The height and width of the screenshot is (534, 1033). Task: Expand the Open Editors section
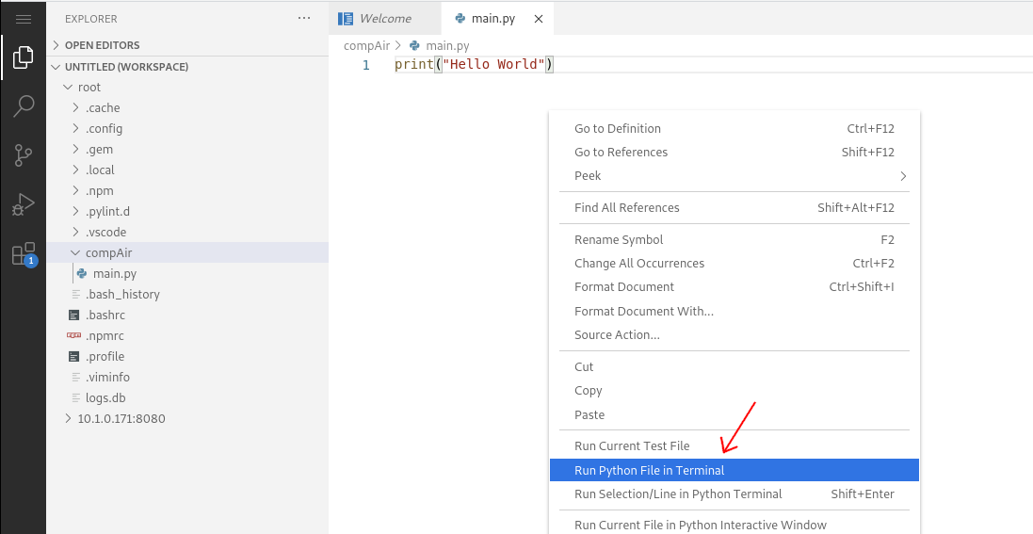pos(187,45)
